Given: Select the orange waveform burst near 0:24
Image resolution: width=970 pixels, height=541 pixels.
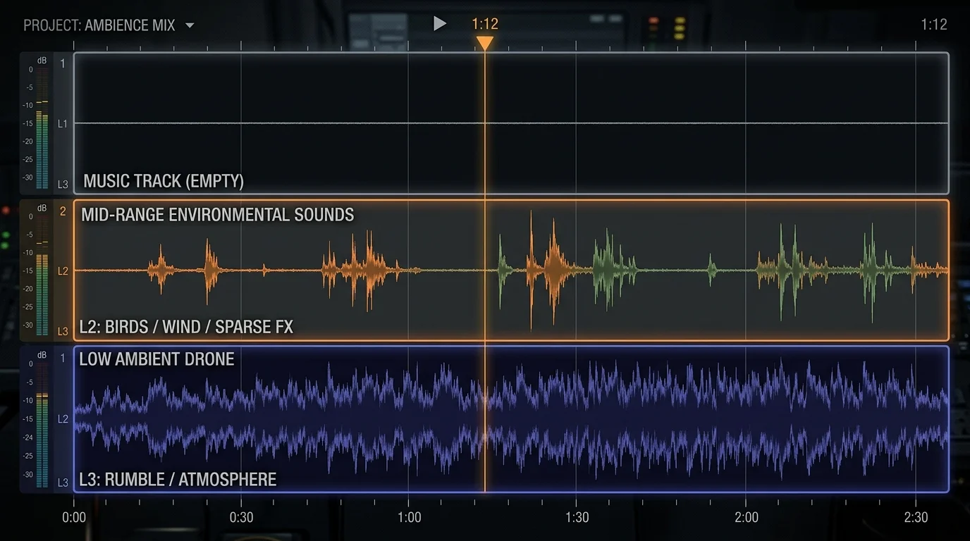Looking at the screenshot, I should (209, 270).
